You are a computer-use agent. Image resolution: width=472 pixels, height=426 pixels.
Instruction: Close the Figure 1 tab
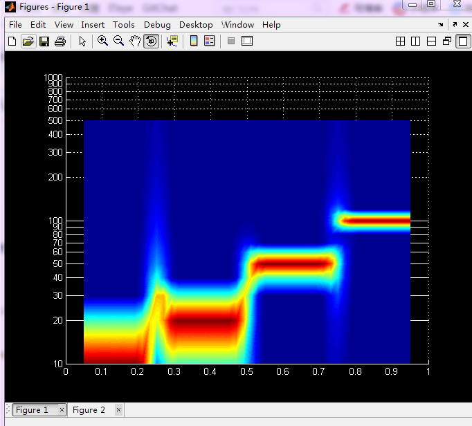[62, 410]
